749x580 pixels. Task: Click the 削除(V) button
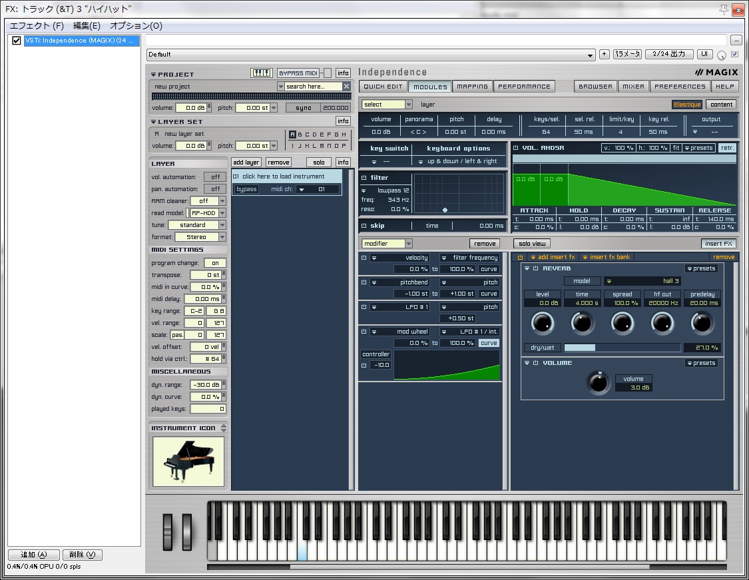point(82,555)
